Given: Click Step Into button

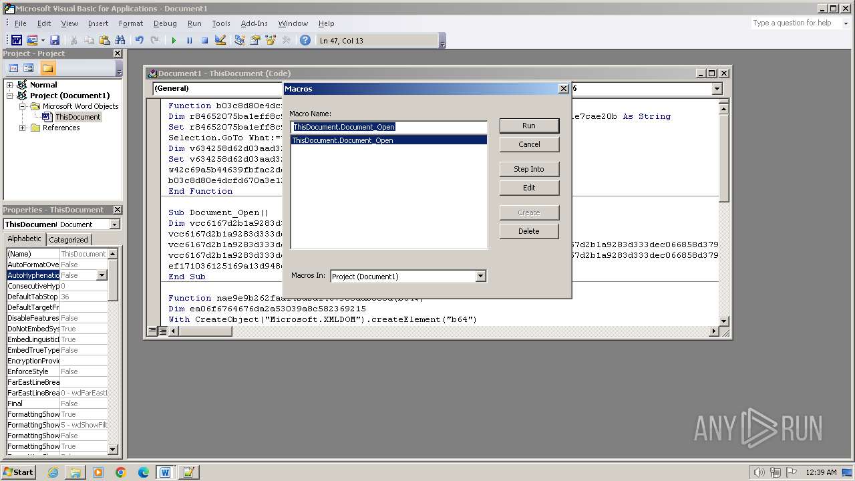Looking at the screenshot, I should (529, 169).
